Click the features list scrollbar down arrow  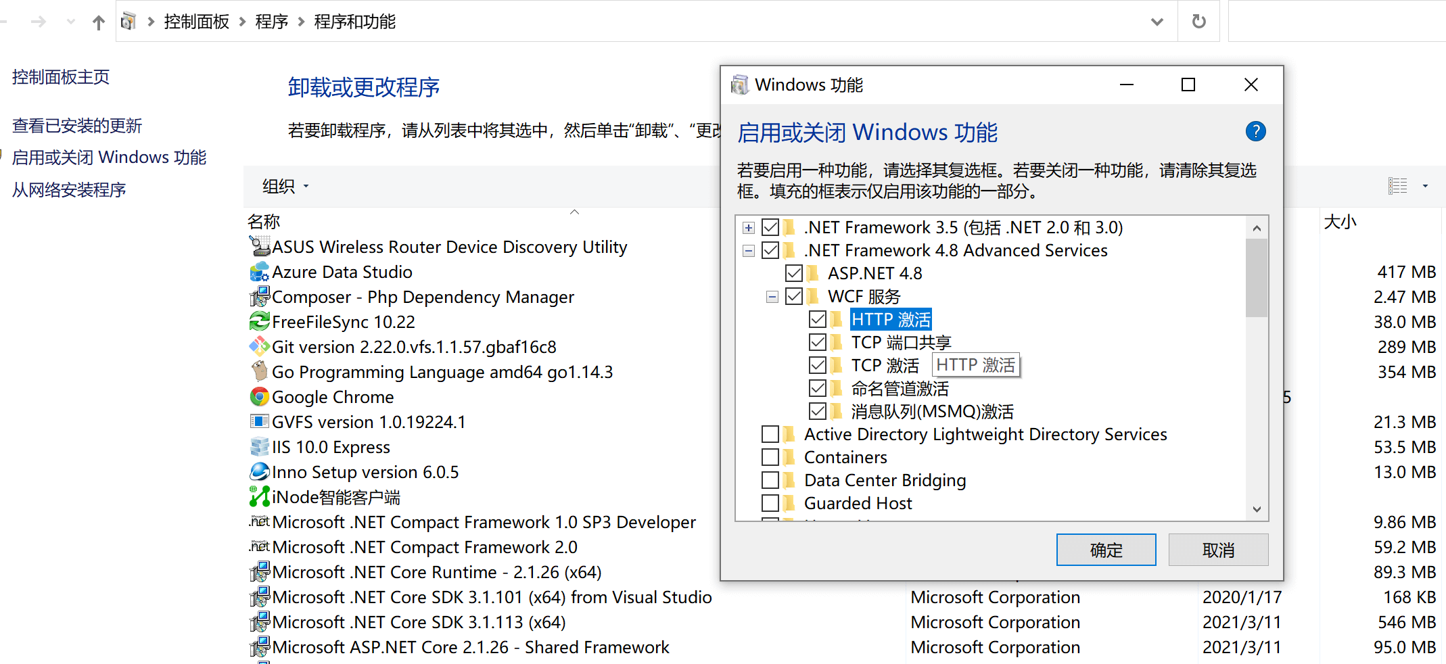[x=1257, y=509]
